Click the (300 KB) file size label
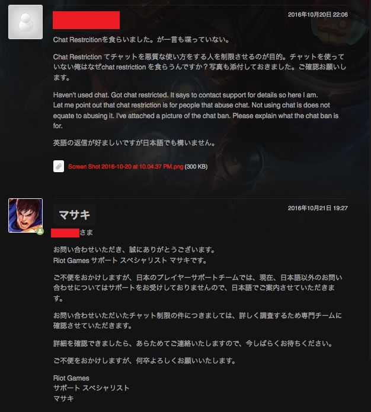 (196, 167)
